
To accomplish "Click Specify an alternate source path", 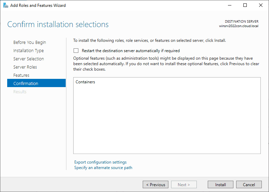I will coord(103,168).
